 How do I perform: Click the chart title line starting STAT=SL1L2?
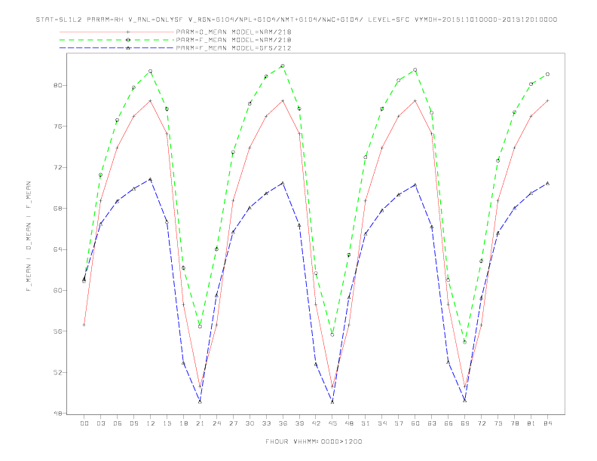[x=296, y=20]
